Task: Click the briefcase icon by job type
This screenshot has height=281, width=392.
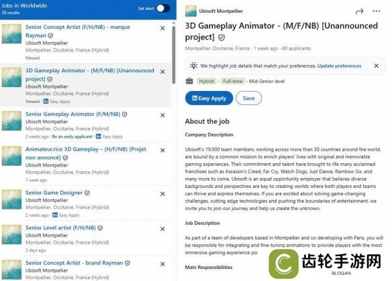Action: coord(189,81)
